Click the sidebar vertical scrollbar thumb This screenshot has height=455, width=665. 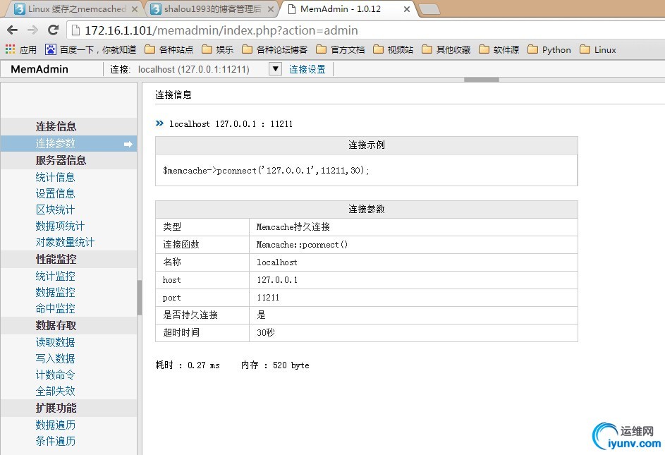(x=139, y=298)
